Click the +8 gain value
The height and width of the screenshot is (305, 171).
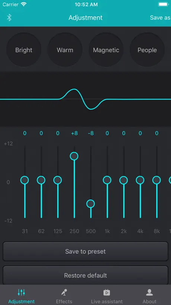[74, 133]
